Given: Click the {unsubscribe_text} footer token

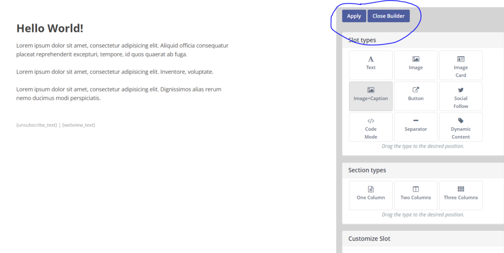Looking at the screenshot, I should [36, 125].
